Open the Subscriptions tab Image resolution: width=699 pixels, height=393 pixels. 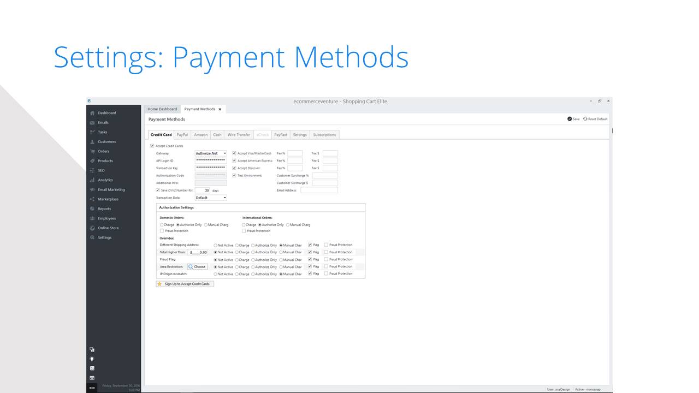tap(324, 135)
